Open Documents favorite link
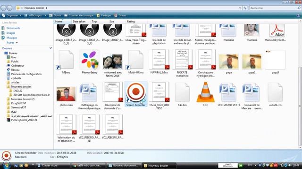The width and height of the screenshot is (302, 169). coord(13,28)
